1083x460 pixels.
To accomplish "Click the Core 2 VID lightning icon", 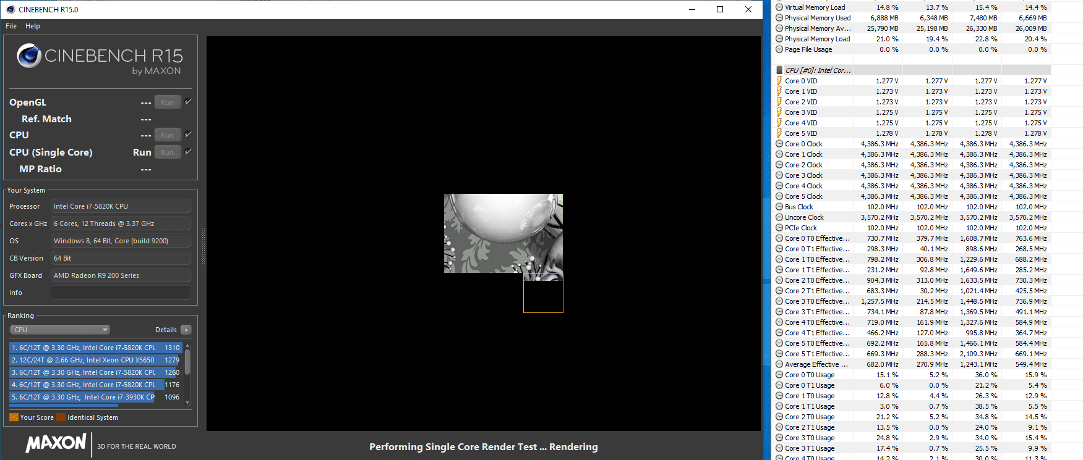I will pos(779,102).
